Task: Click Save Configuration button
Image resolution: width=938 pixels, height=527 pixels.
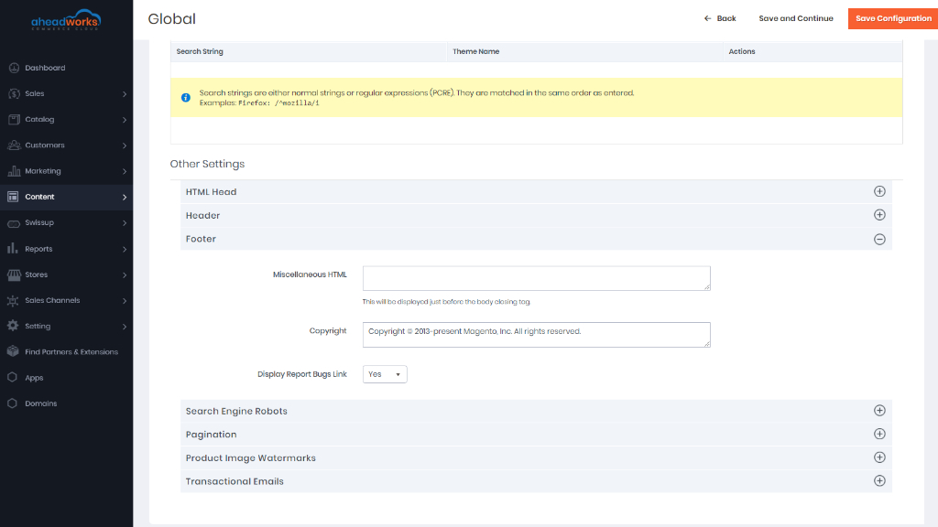Action: coord(893,18)
